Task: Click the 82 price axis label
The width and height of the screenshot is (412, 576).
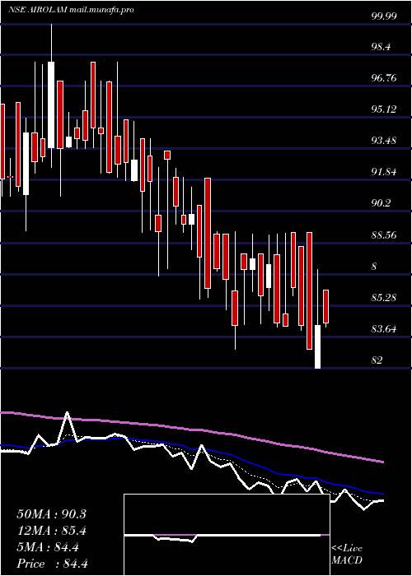Action: pyautogui.click(x=377, y=360)
